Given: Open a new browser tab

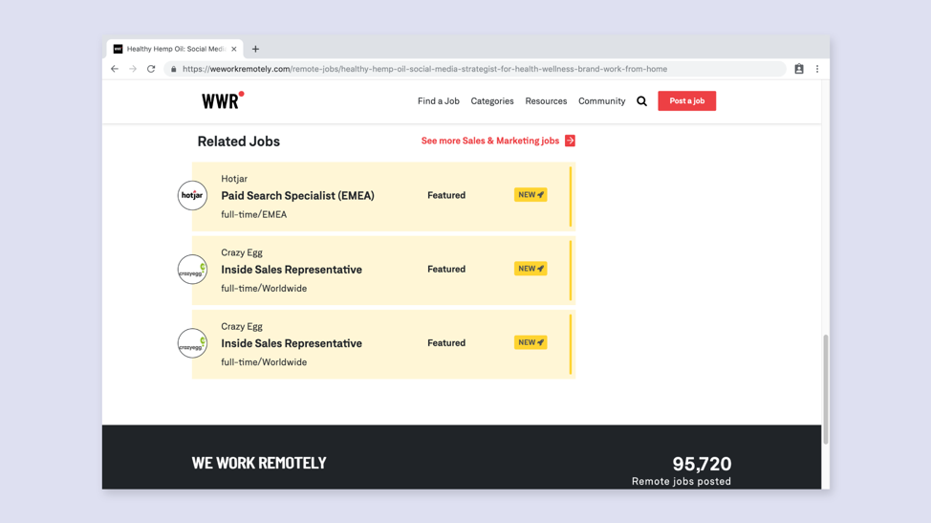Looking at the screenshot, I should tap(255, 49).
